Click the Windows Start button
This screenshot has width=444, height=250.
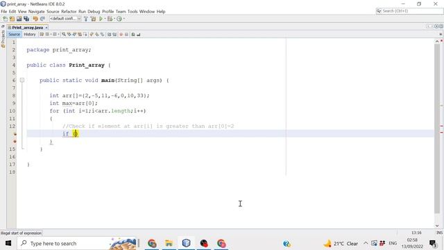click(8, 243)
